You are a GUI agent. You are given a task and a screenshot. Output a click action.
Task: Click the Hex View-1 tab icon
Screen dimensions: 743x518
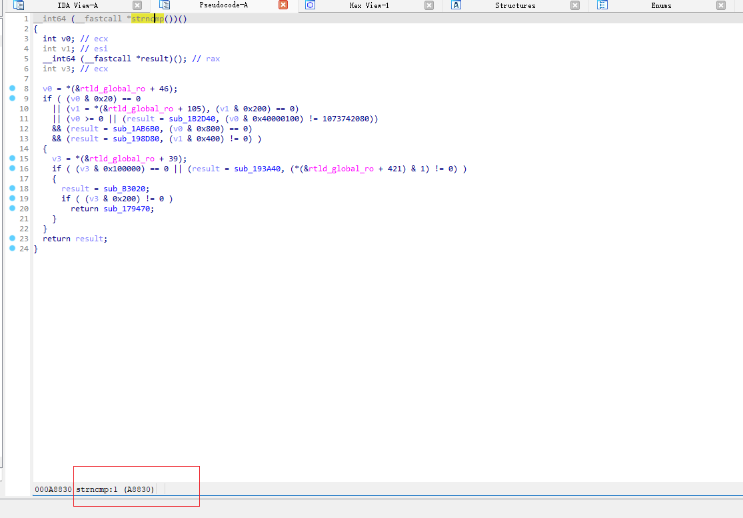tap(310, 5)
